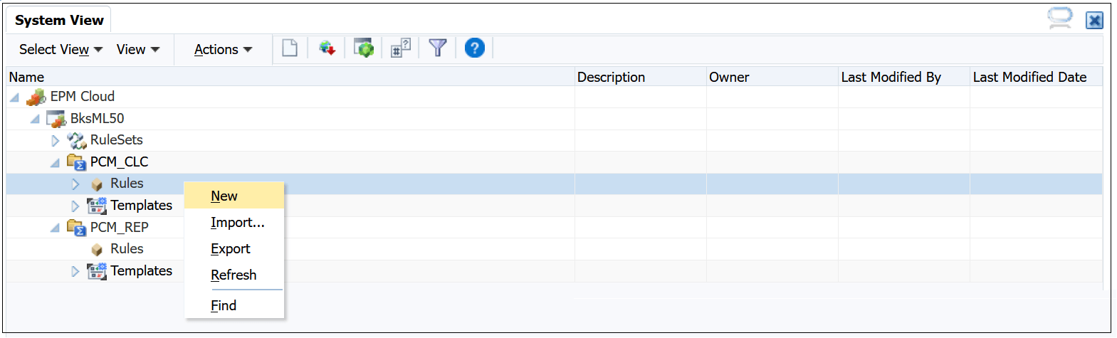Viewport: 1117px width, 338px height.
Task: Click the BksML50 application icon
Action: pyautogui.click(x=56, y=119)
